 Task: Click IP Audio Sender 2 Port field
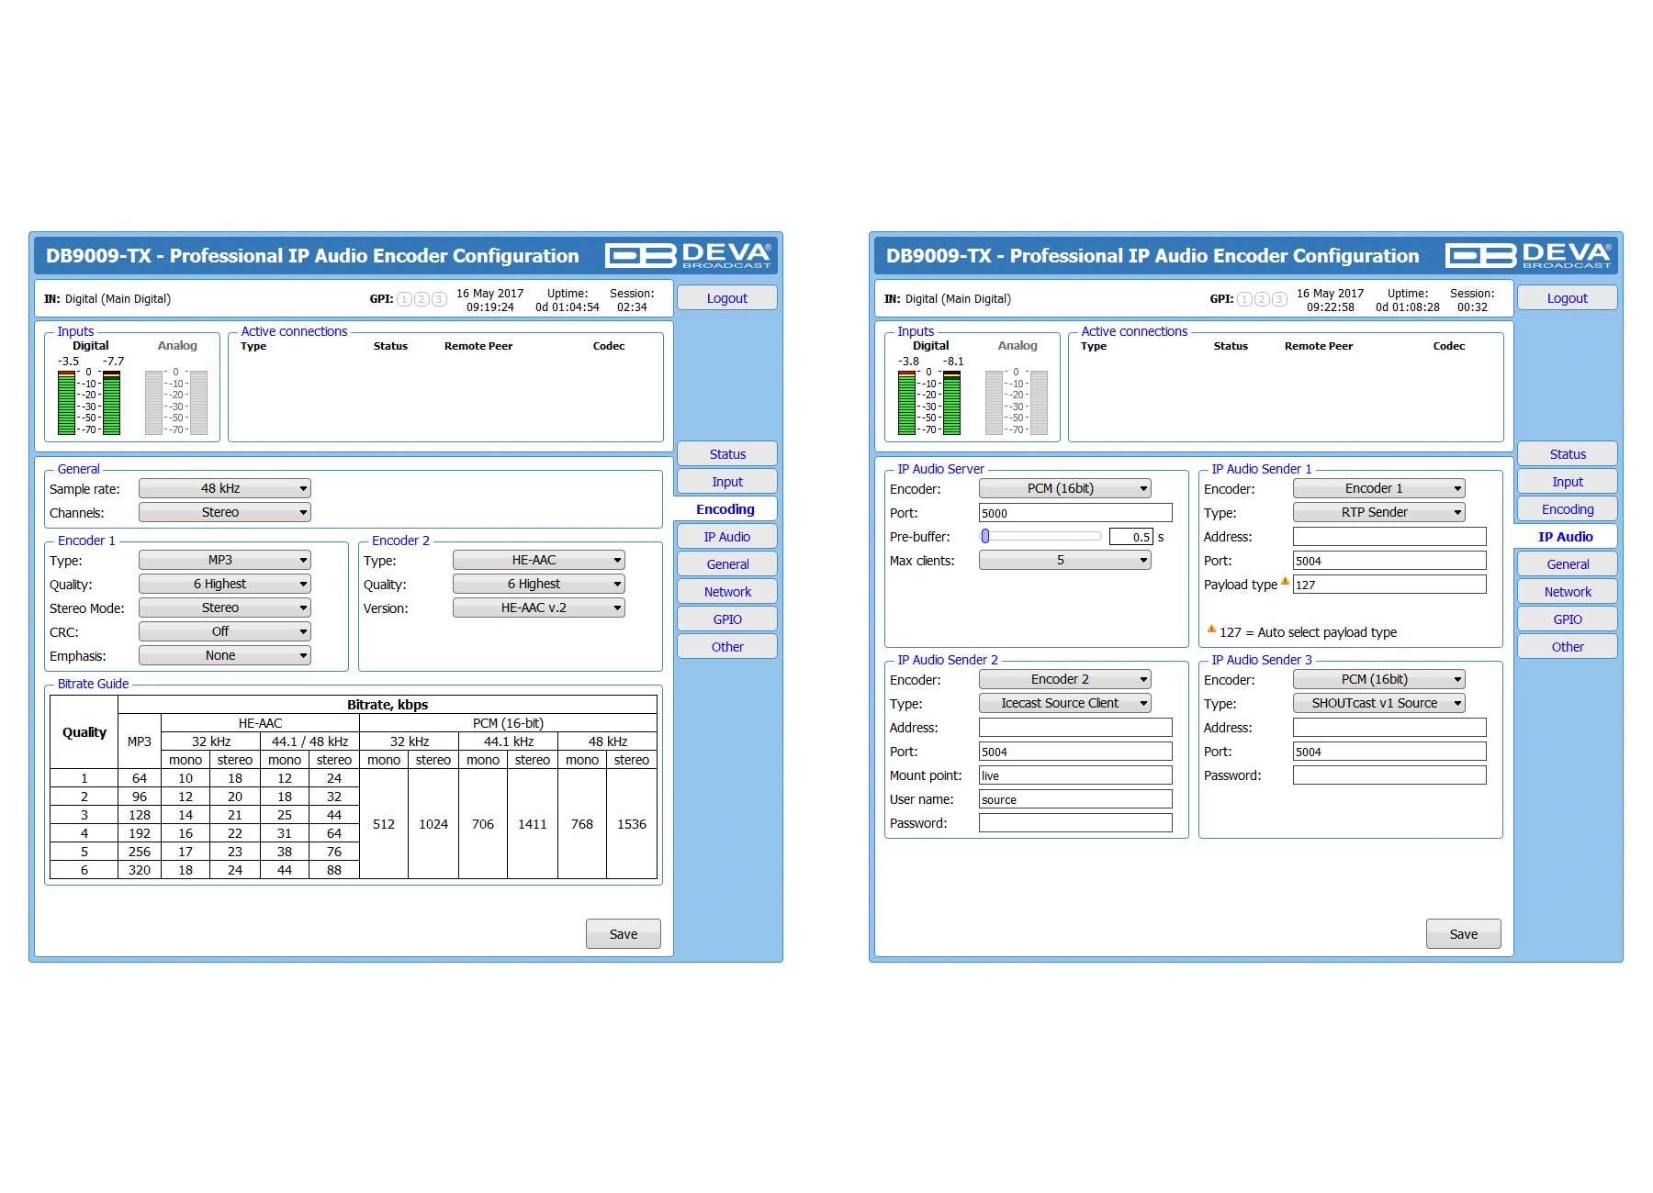[x=1075, y=752]
